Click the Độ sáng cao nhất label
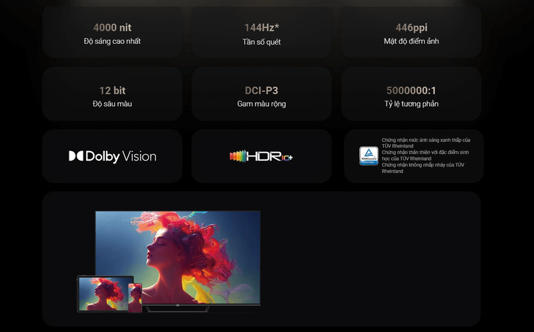This screenshot has width=534, height=332. coord(112,41)
